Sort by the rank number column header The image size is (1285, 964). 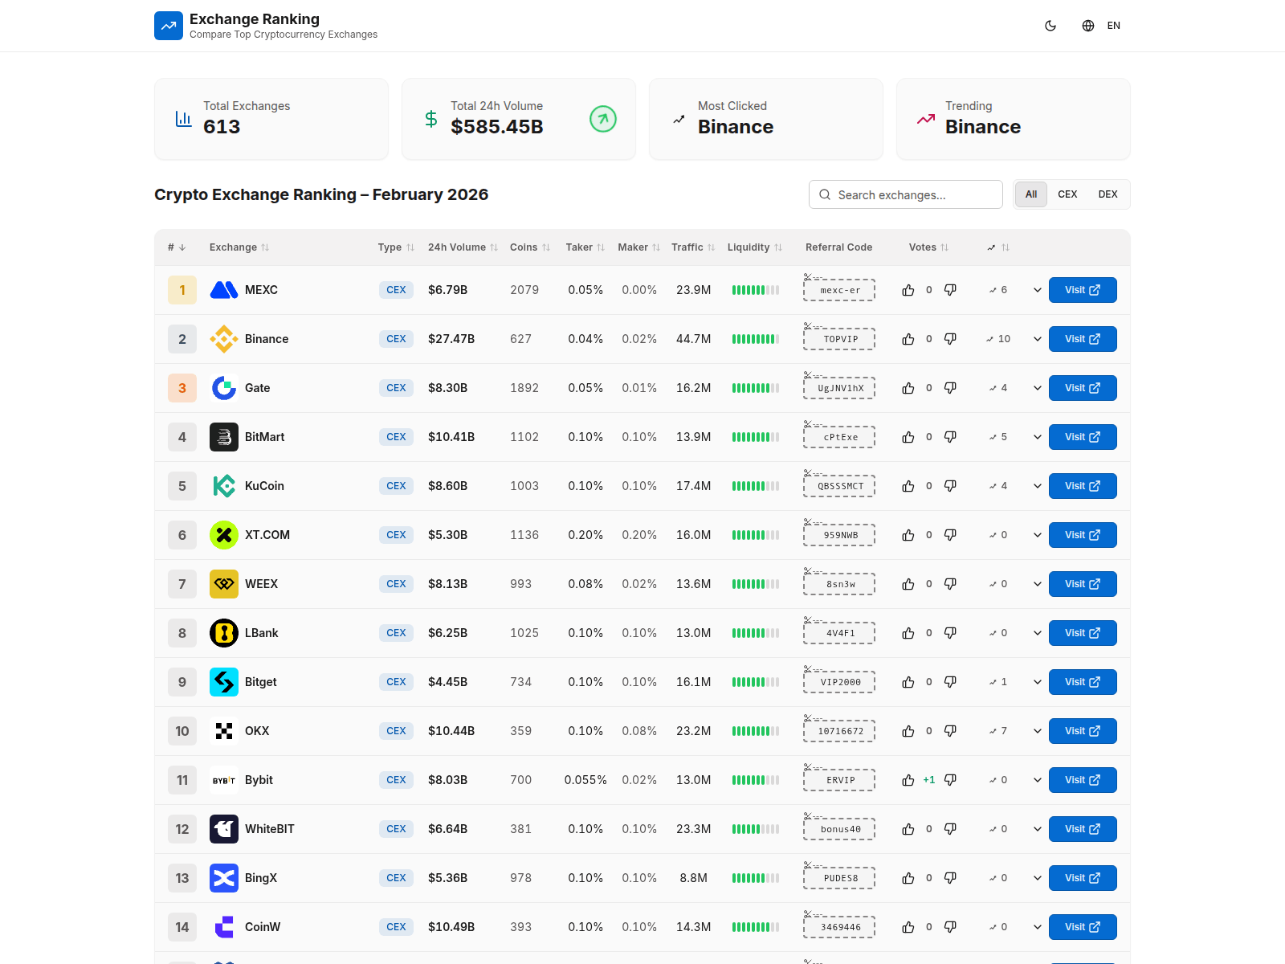tap(177, 247)
